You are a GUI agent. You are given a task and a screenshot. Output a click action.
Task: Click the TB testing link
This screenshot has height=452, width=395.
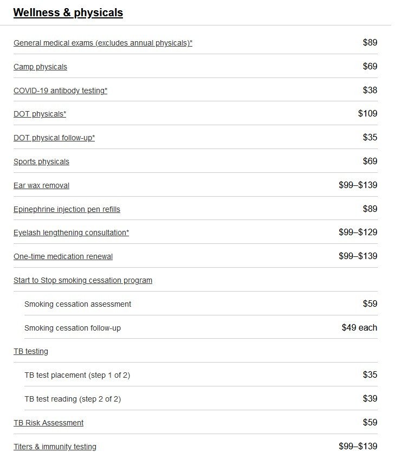click(x=31, y=351)
